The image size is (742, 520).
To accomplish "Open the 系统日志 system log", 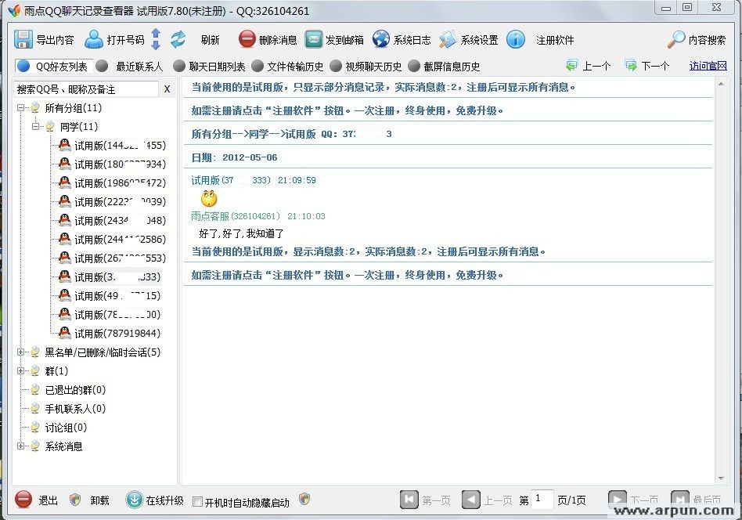I will point(381,39).
